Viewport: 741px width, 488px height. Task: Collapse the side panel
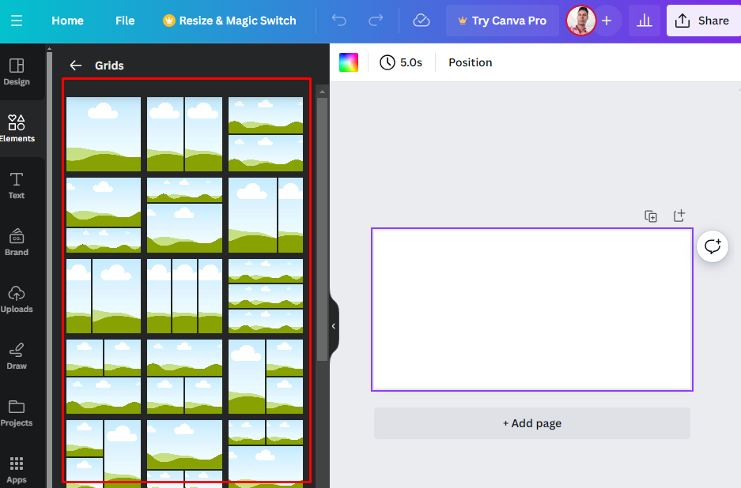(333, 325)
